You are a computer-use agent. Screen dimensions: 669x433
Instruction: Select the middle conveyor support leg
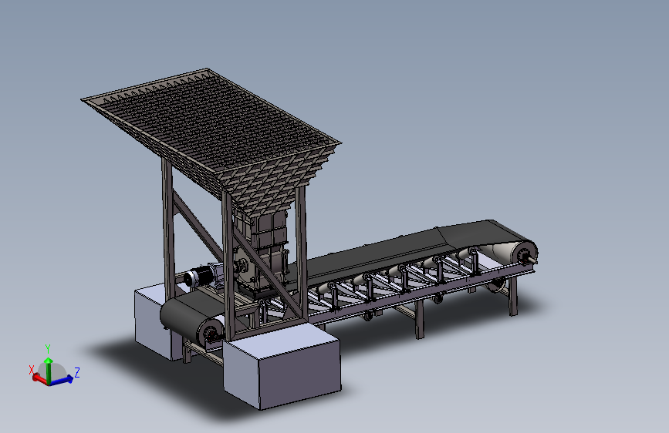pos(420,319)
